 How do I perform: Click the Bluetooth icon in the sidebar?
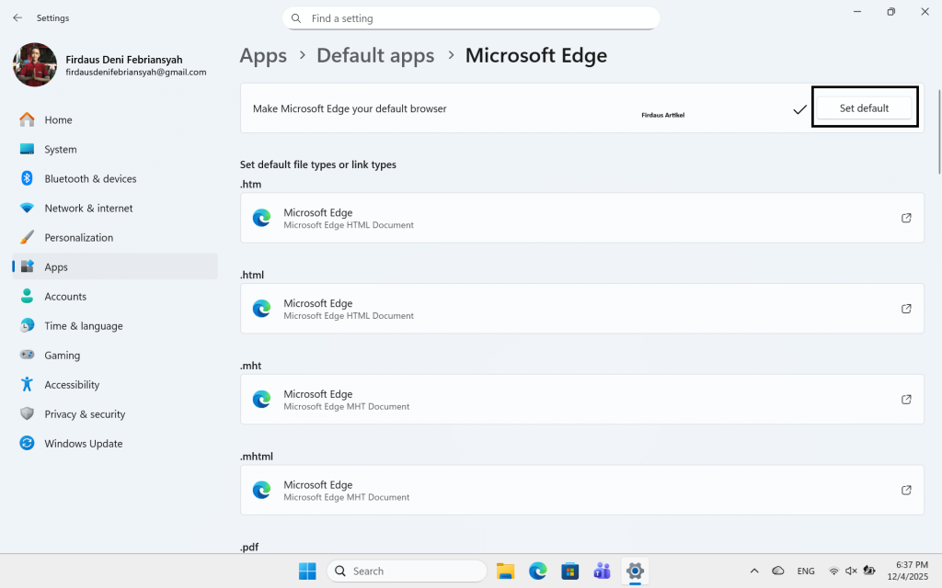click(x=27, y=178)
